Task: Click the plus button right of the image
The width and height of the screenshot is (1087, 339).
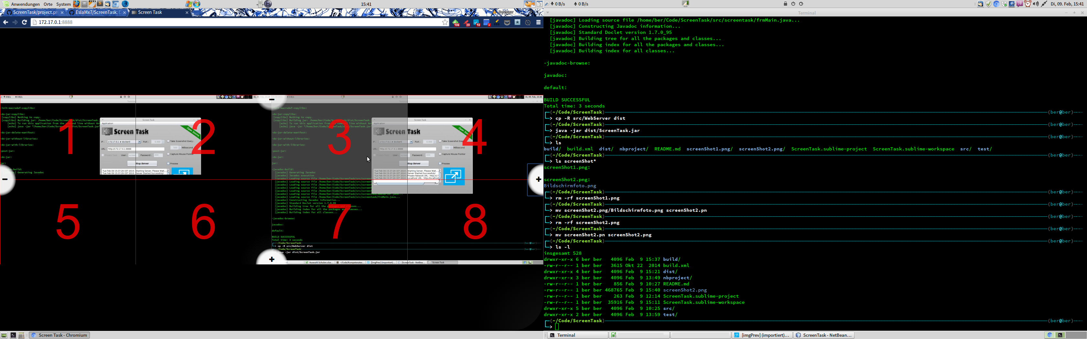Action: click(538, 180)
